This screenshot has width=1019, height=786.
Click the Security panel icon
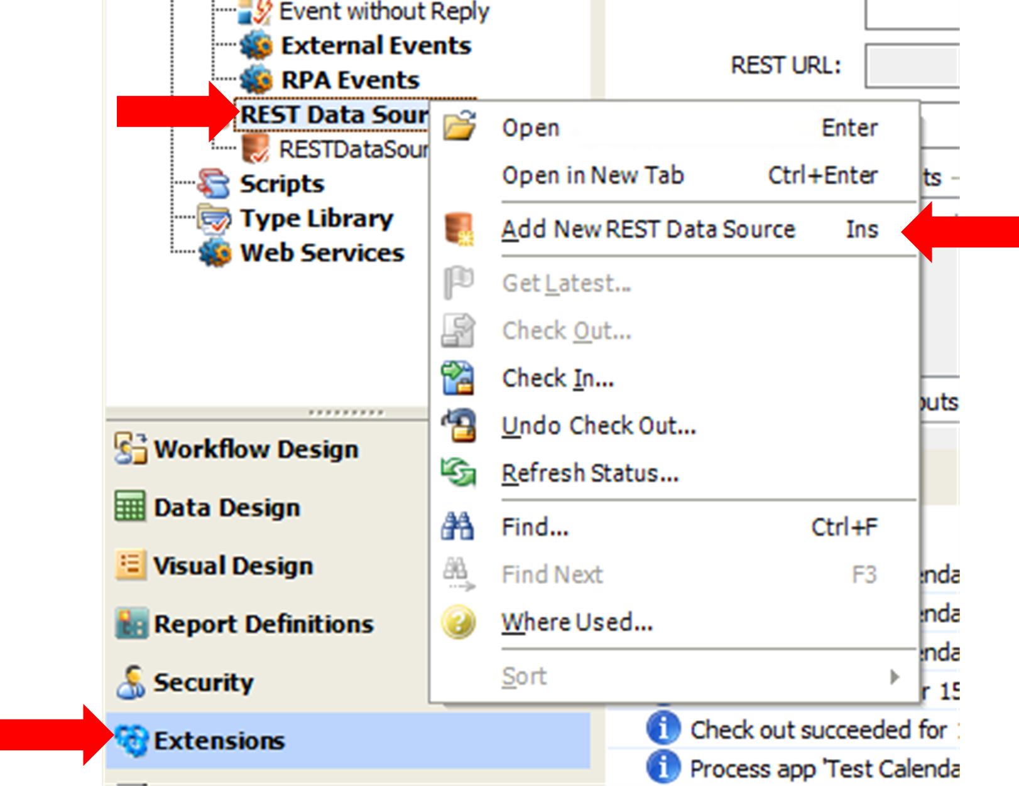point(132,682)
